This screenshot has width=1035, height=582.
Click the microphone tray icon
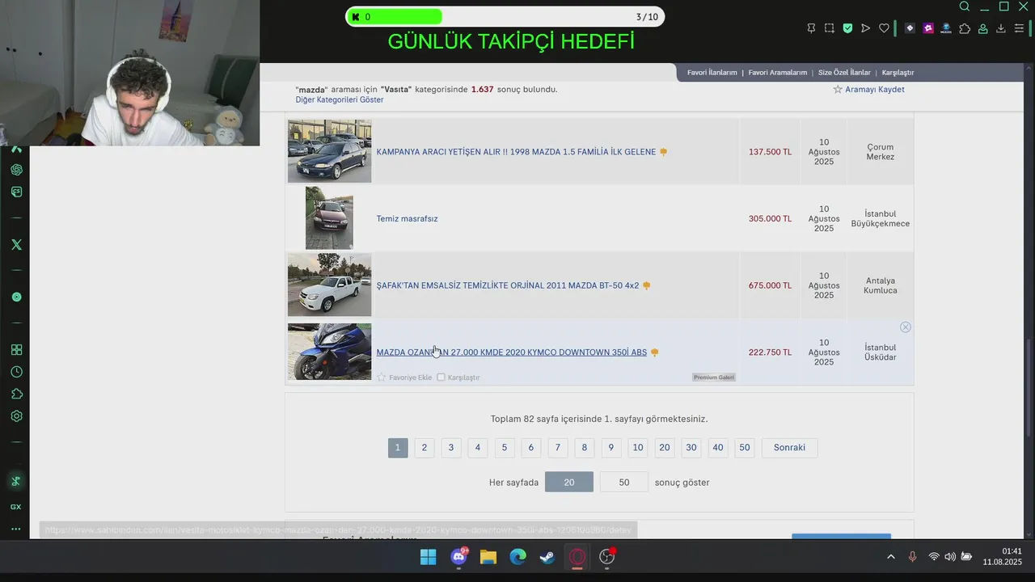tap(912, 557)
